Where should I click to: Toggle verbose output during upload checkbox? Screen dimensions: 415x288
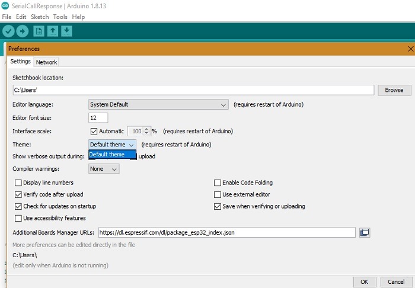tap(134, 157)
